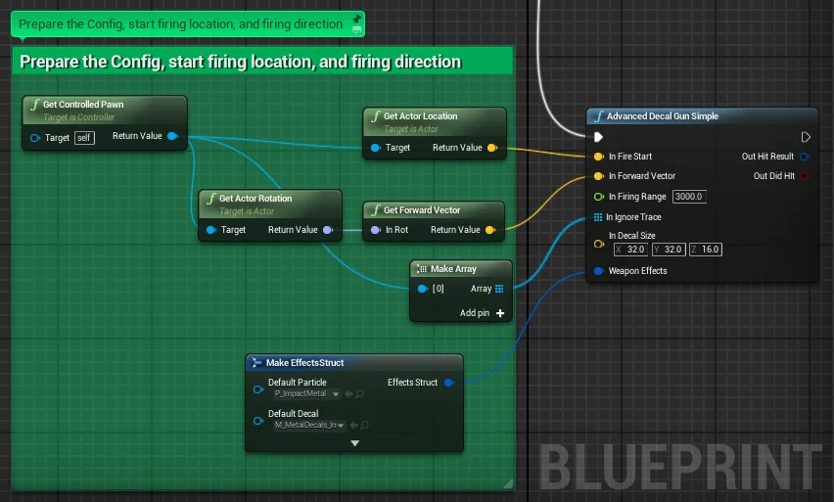Select the green comment box title bar
The image size is (834, 502).
coord(262,61)
